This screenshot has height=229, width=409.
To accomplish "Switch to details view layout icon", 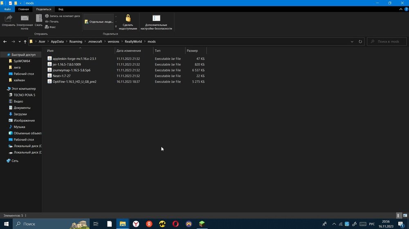I will coord(398,216).
